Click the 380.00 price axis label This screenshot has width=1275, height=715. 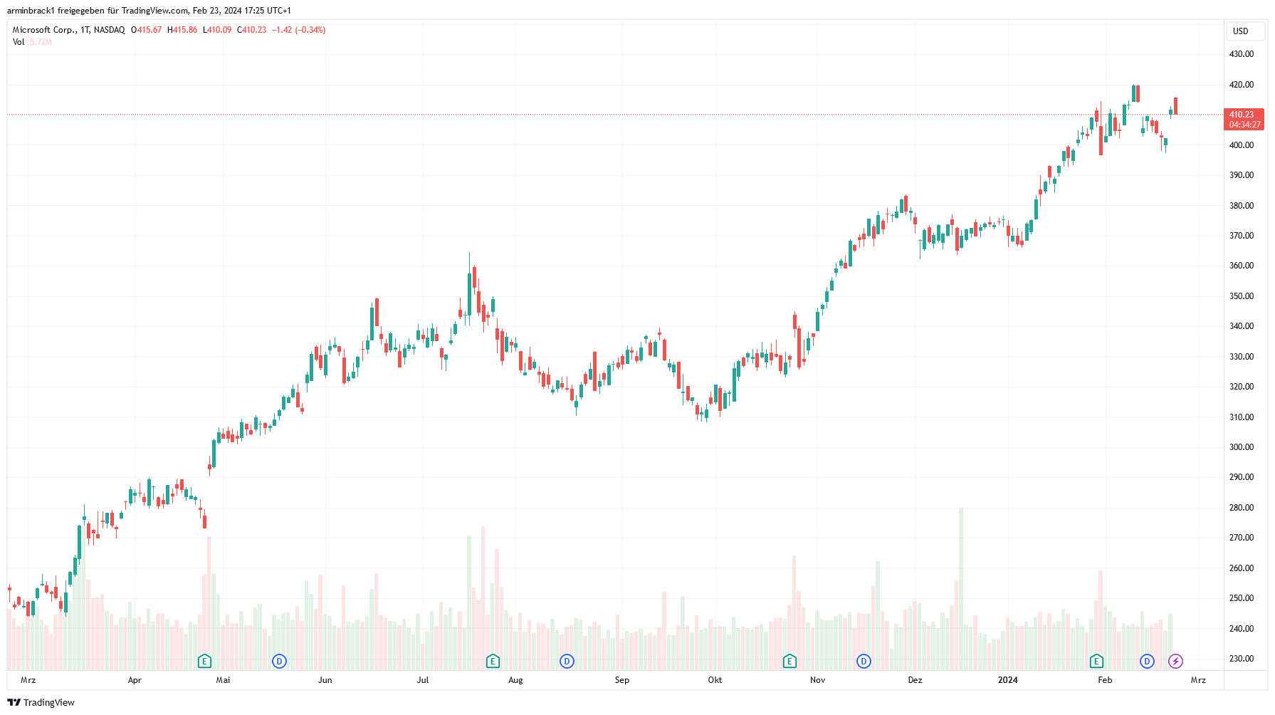coord(1242,206)
